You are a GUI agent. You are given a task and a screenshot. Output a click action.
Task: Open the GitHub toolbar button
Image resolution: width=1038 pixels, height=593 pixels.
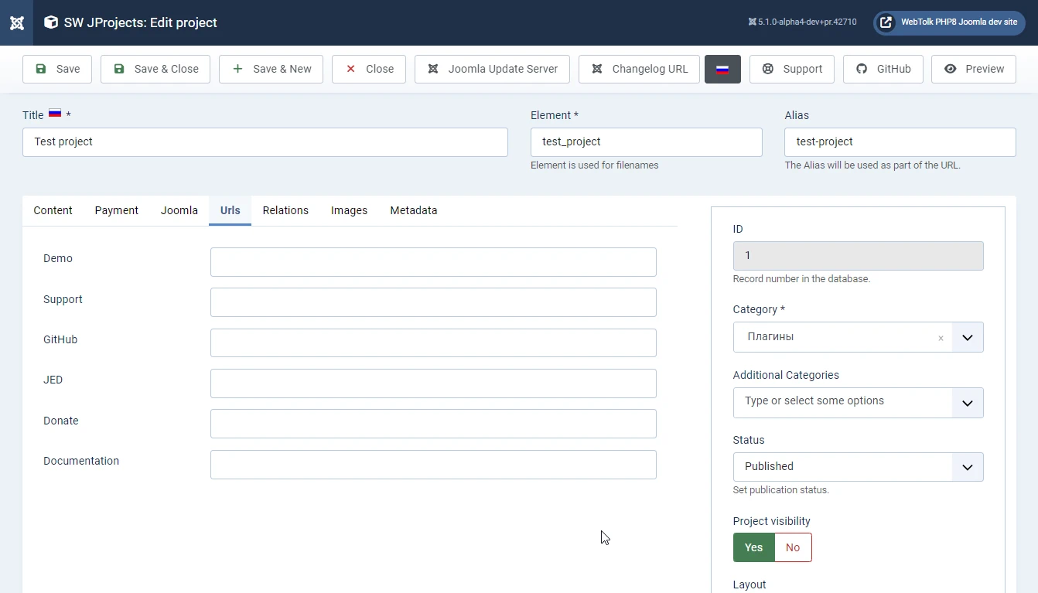(x=883, y=69)
